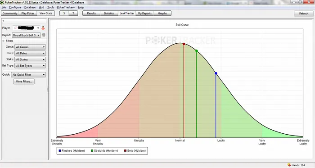Viewport: 315px width, 168px height.
Task: Click the player profile icon beside Player field
Action: [43, 28]
